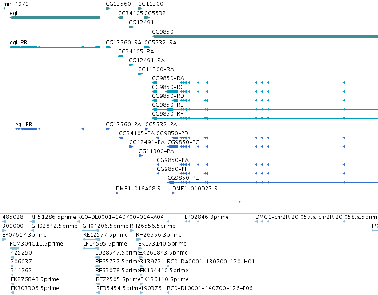
Task: Click the purple arrowhead under DME1-016A08.R
Action: point(117,193)
